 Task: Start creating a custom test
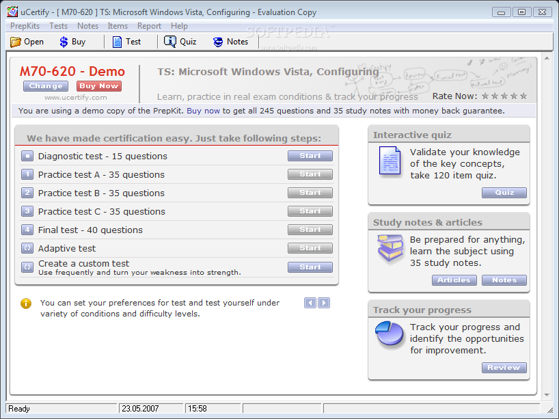click(310, 267)
